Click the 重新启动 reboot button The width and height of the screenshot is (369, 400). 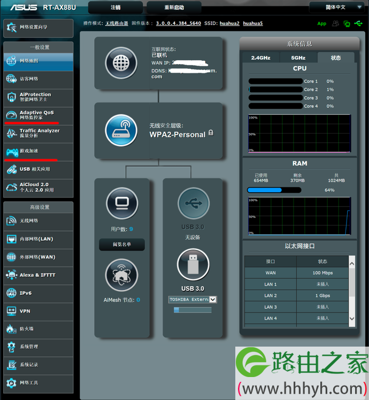pos(174,7)
